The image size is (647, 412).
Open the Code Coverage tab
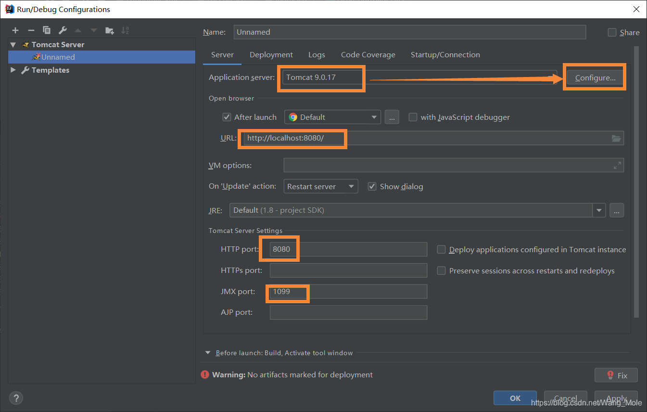click(368, 55)
